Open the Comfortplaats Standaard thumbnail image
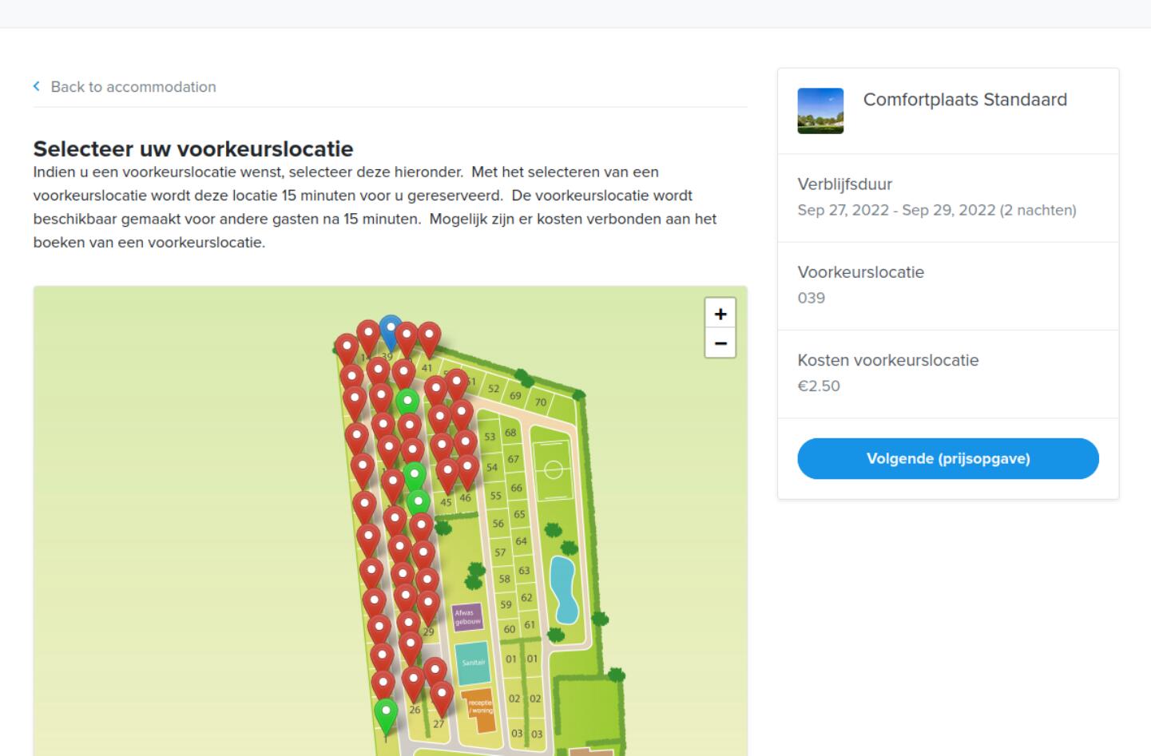This screenshot has width=1151, height=756. pos(820,111)
